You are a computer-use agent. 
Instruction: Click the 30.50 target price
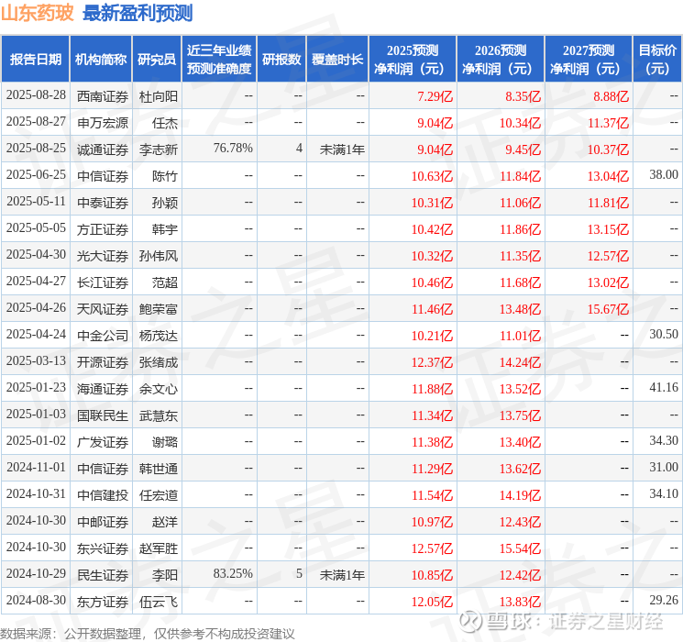pyautogui.click(x=664, y=334)
